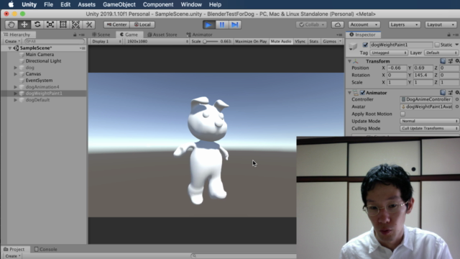Start Play mode with the Play button
The image size is (460, 259).
click(x=209, y=24)
